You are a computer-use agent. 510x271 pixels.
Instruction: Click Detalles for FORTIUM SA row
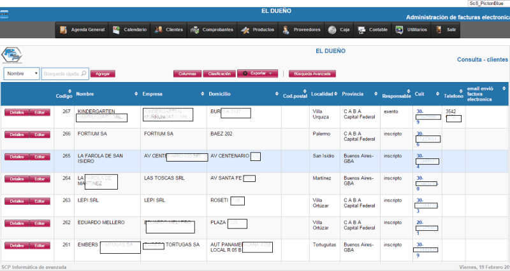coord(17,135)
